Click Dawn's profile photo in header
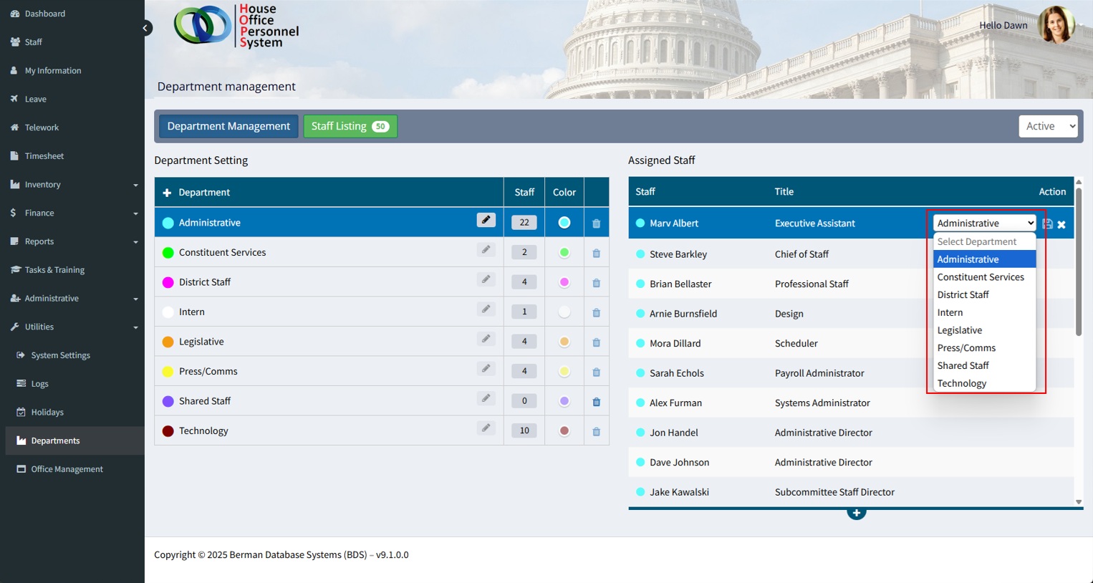The image size is (1093, 583). point(1056,25)
